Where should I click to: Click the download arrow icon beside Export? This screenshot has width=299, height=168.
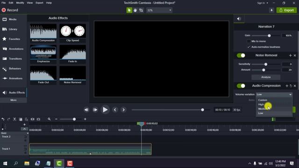(x=271, y=10)
